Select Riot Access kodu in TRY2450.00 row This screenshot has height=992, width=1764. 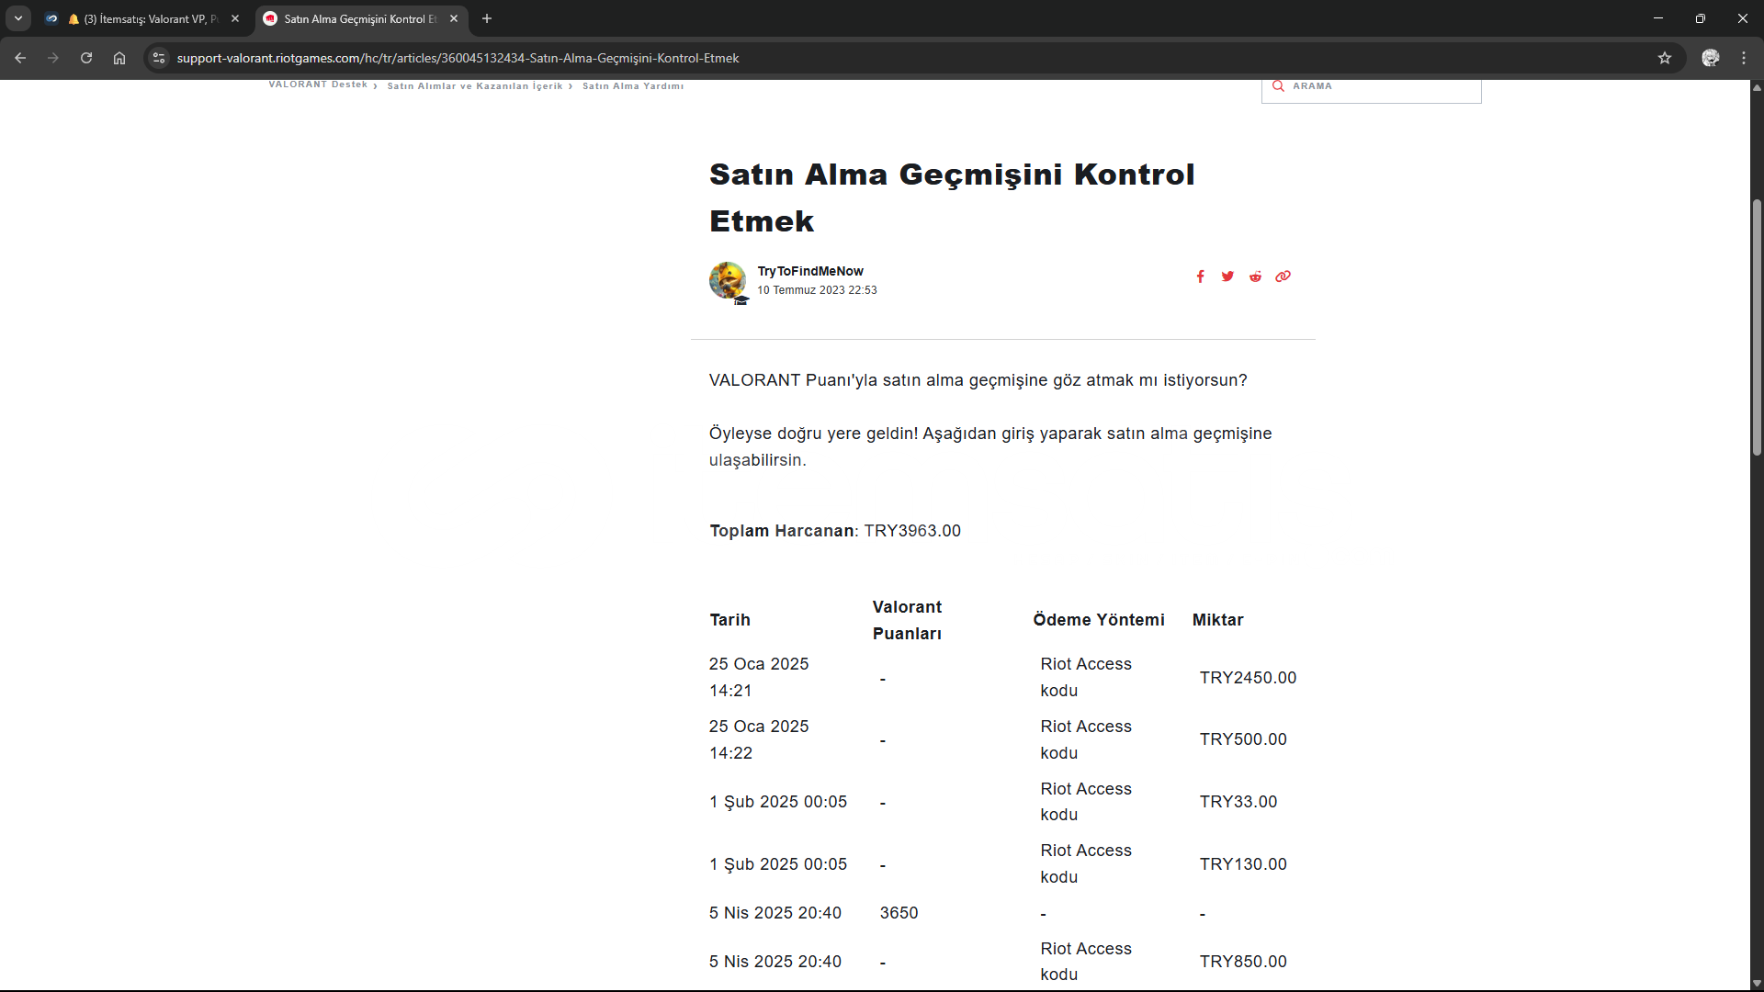(x=1086, y=677)
